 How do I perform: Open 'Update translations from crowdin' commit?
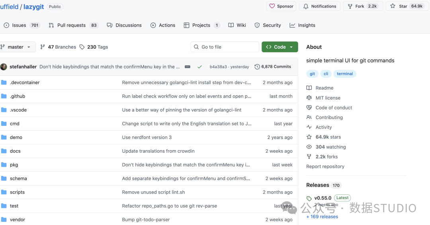click(158, 151)
